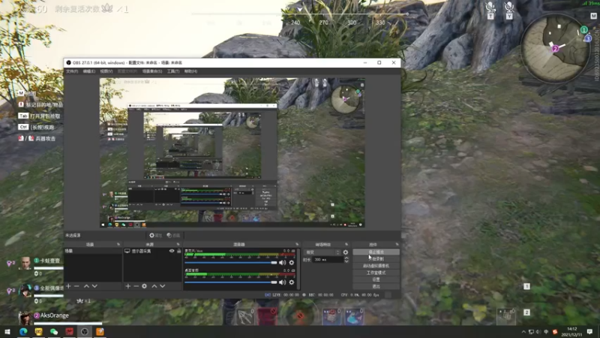Click the Start Virtual Camera button
The image size is (600, 338).
[376, 266]
